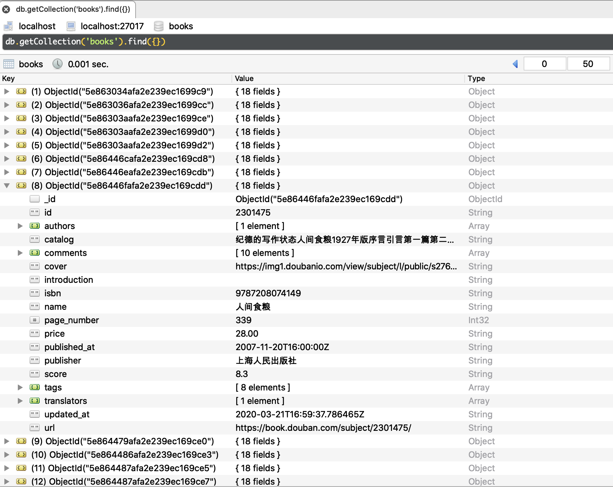Click object icon of document (6)
This screenshot has width=613, height=487.
[21, 159]
